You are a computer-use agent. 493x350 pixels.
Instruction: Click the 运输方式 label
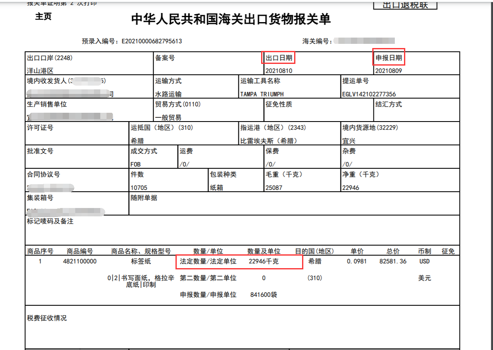click(168, 81)
